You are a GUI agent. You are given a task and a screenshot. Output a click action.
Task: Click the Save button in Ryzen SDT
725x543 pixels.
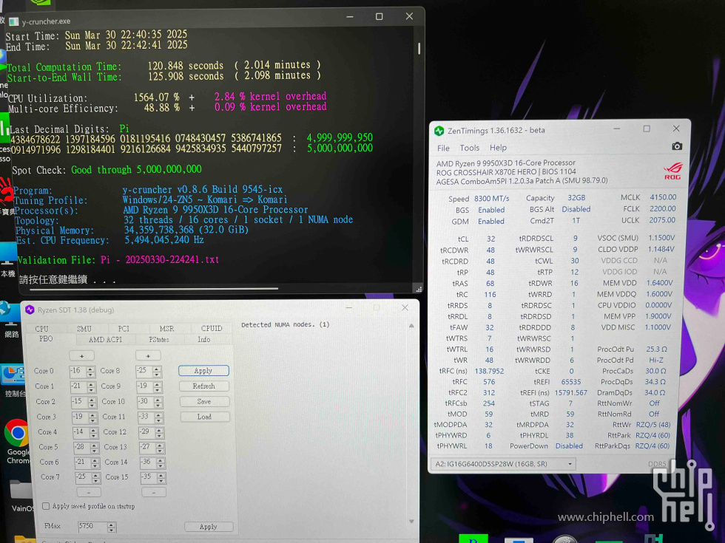[204, 402]
